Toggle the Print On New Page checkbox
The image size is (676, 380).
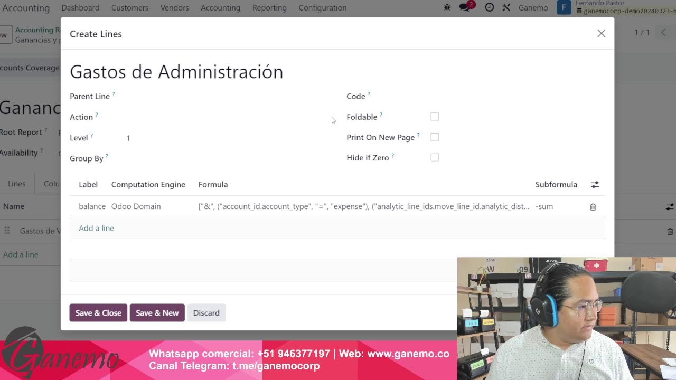tap(435, 137)
